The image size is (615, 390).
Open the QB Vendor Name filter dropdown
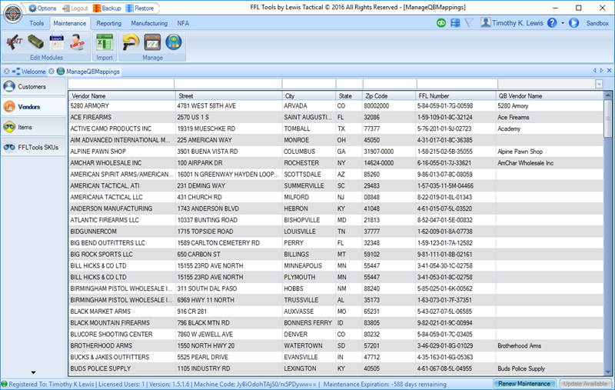coord(599,84)
